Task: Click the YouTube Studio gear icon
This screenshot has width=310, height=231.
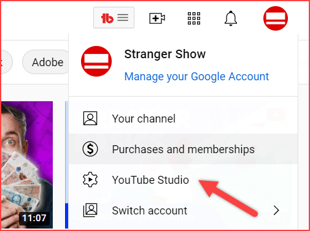Action: 90,180
